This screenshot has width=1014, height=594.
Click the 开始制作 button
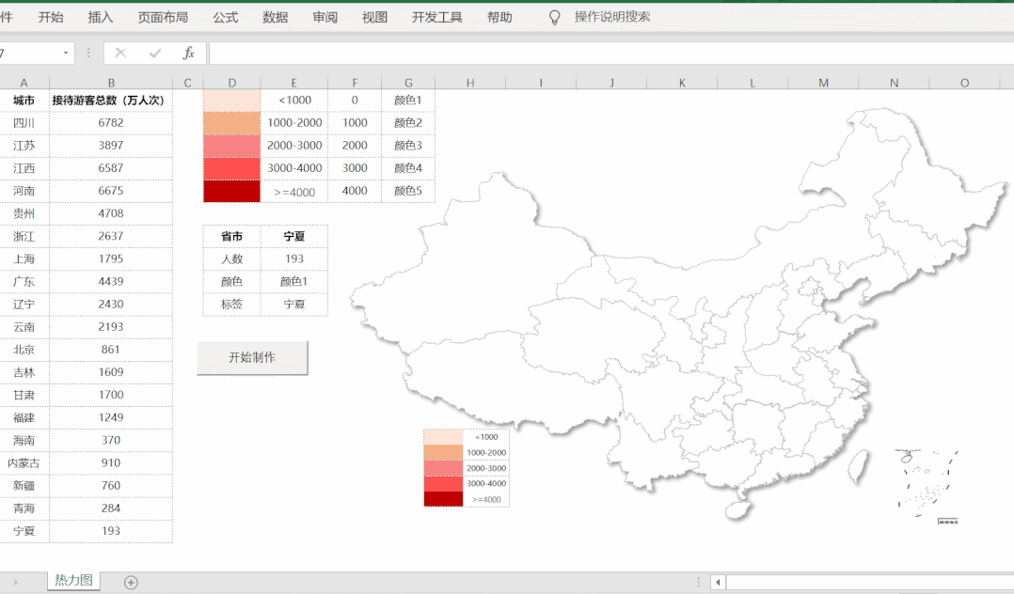252,357
